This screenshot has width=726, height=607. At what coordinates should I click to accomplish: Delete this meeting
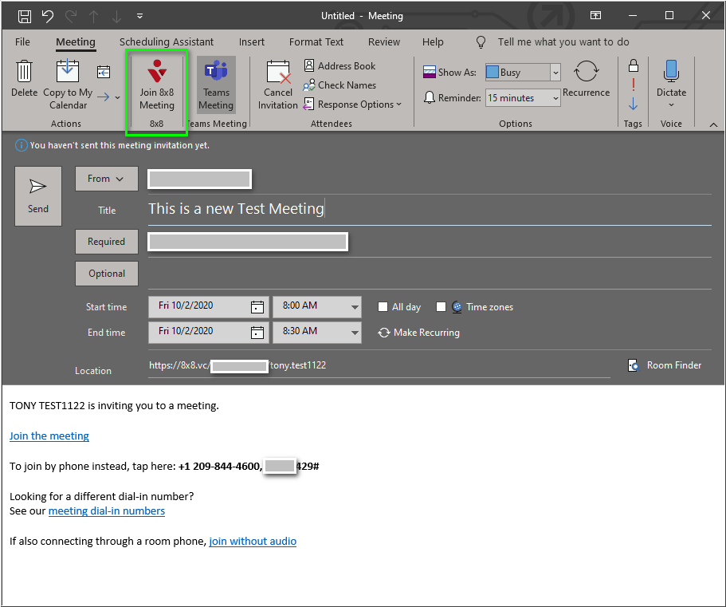tap(24, 80)
